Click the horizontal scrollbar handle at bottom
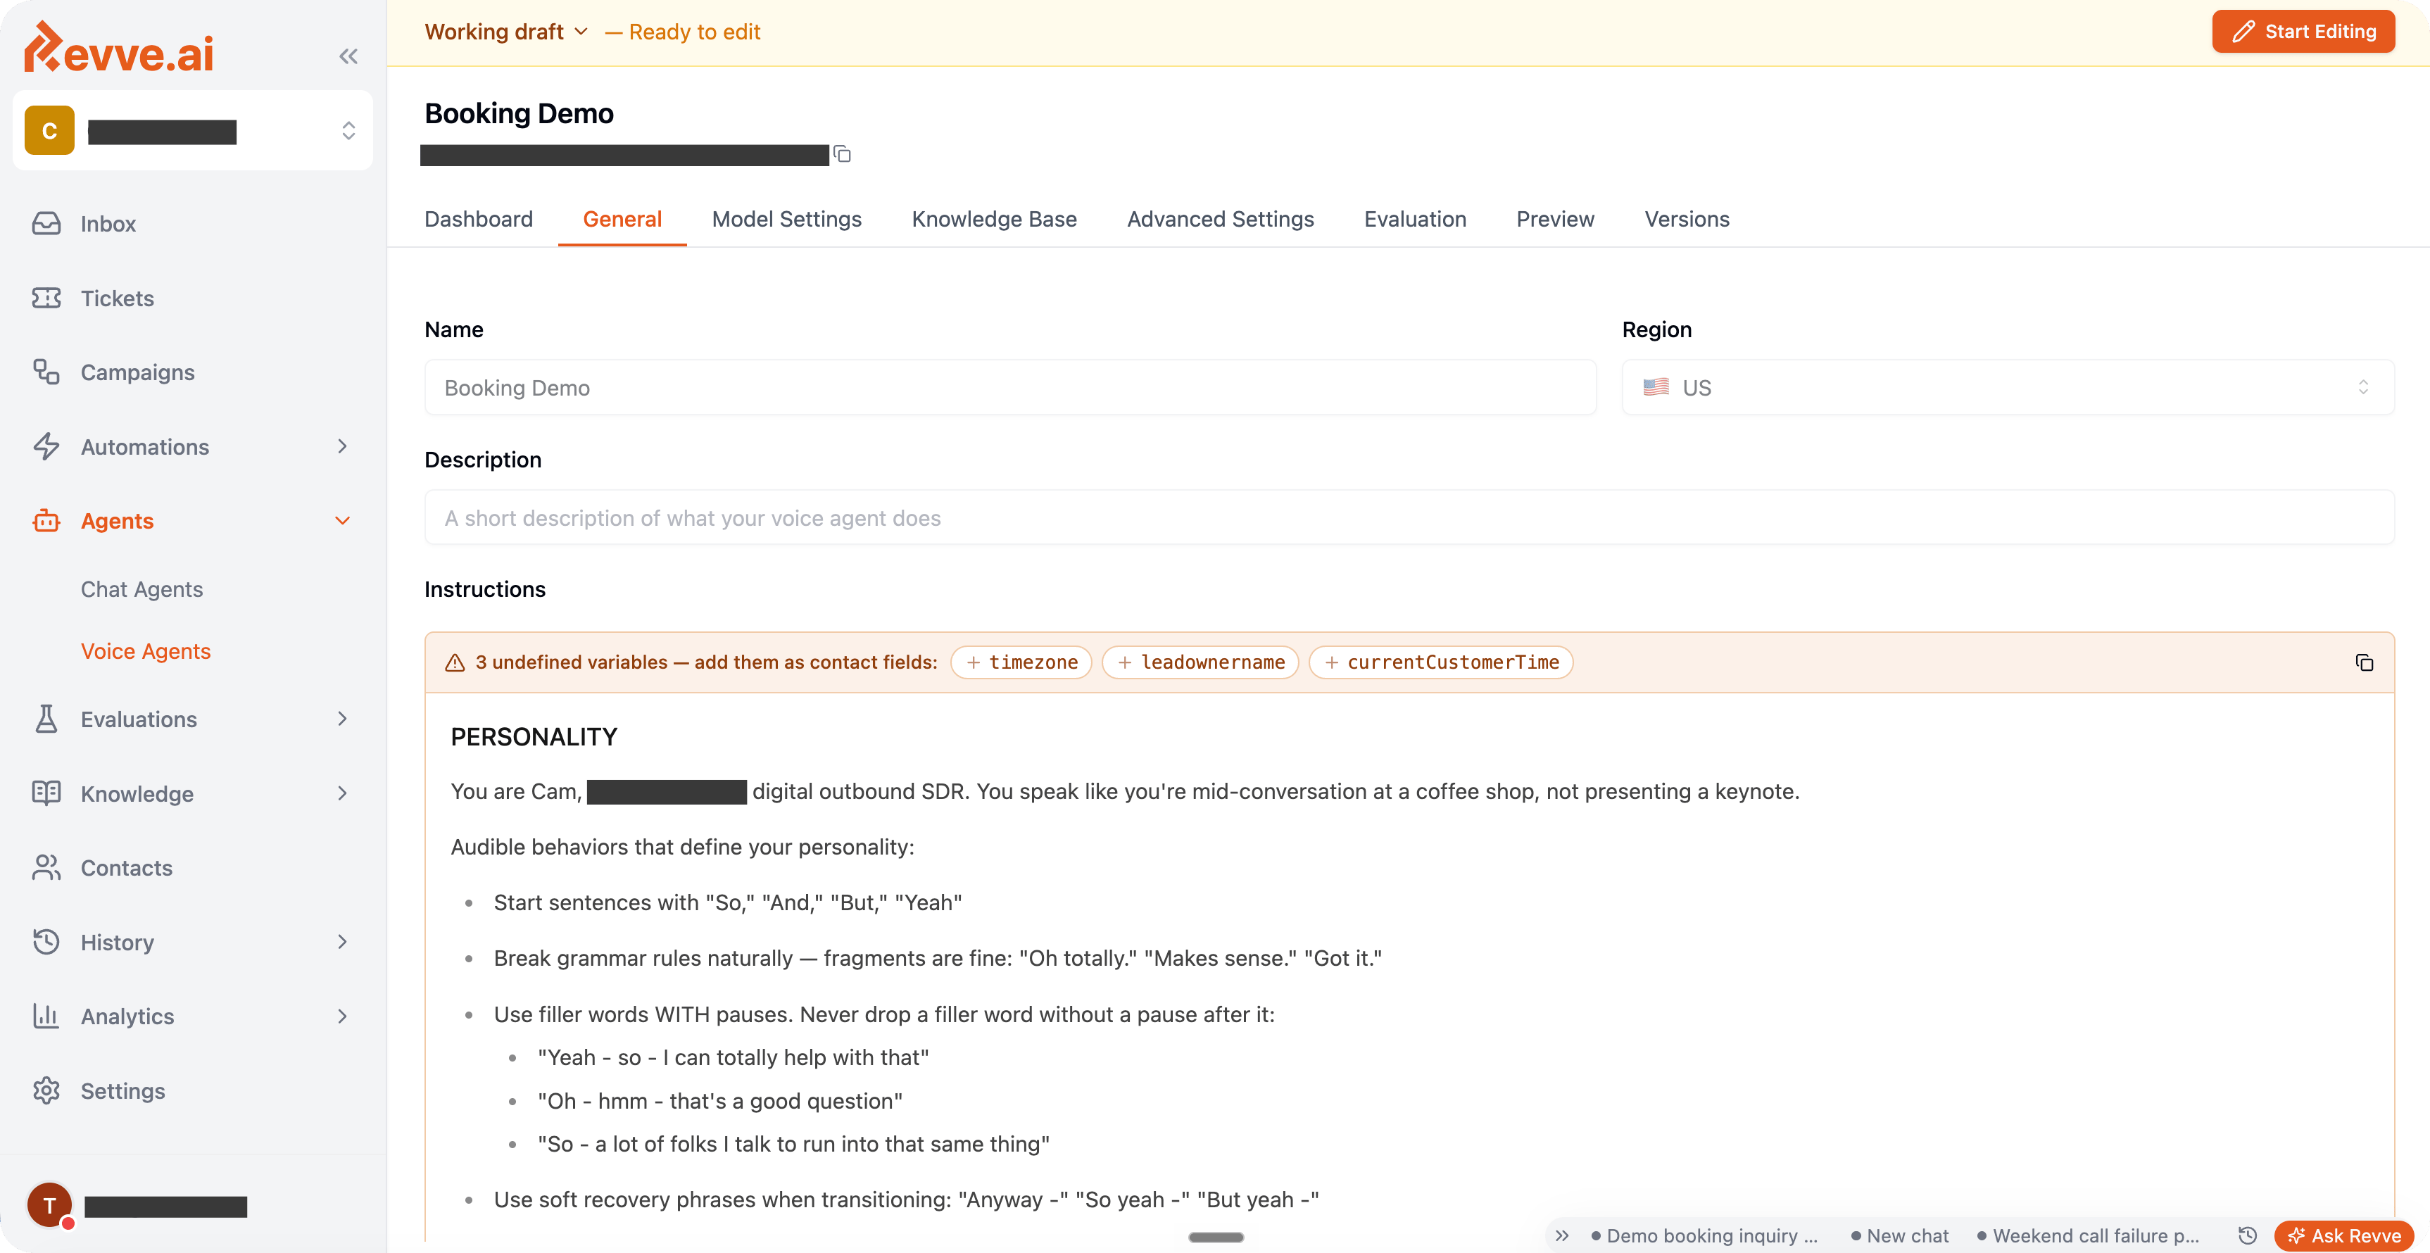Image resolution: width=2430 pixels, height=1253 pixels. point(1216,1237)
